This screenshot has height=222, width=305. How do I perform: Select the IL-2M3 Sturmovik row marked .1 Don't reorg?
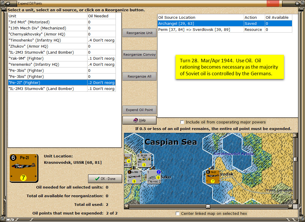click(62, 89)
